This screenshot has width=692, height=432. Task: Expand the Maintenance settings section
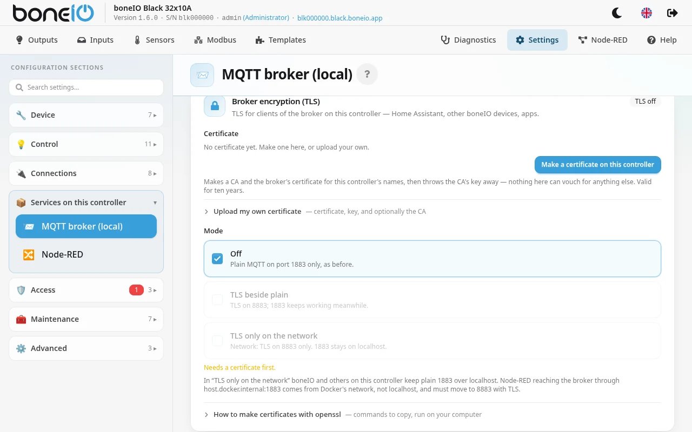(86, 319)
